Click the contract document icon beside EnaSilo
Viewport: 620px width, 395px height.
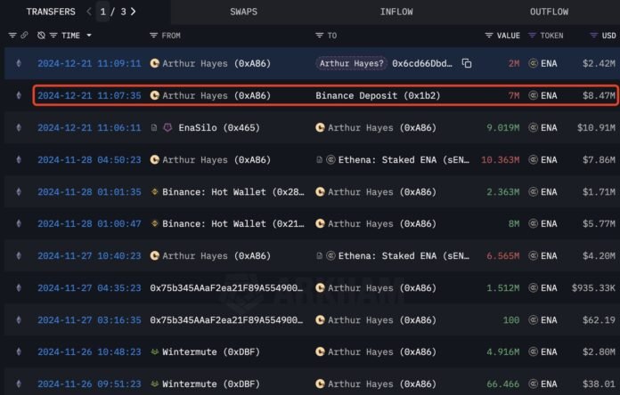(154, 127)
